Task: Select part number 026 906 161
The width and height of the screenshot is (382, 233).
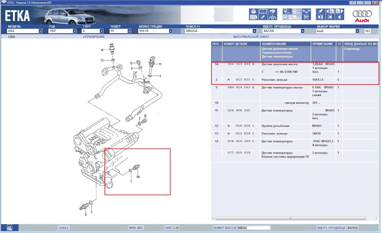Action: pyautogui.click(x=239, y=110)
